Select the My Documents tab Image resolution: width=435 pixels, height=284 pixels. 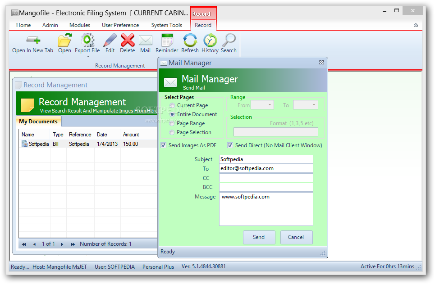click(x=38, y=122)
